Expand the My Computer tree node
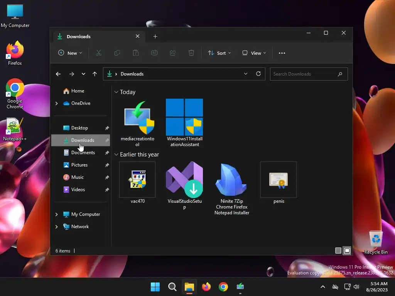Viewport: 395px width, 296px height. click(56, 214)
